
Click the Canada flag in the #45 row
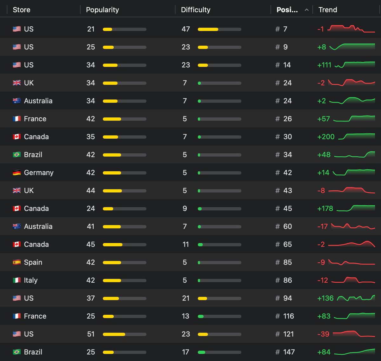pos(17,208)
